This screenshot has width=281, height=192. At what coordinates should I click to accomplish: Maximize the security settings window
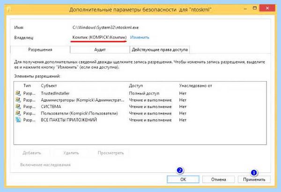tap(254, 8)
